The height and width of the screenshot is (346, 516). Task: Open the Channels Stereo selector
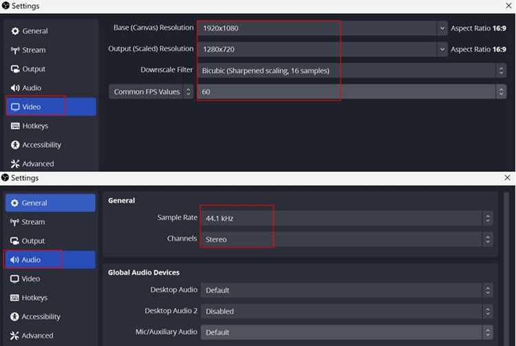point(347,239)
